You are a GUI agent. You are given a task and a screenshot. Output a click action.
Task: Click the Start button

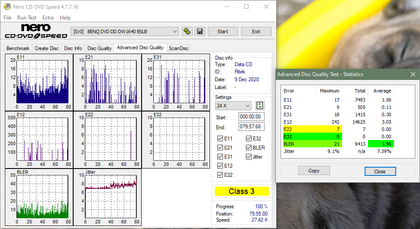pos(223,32)
